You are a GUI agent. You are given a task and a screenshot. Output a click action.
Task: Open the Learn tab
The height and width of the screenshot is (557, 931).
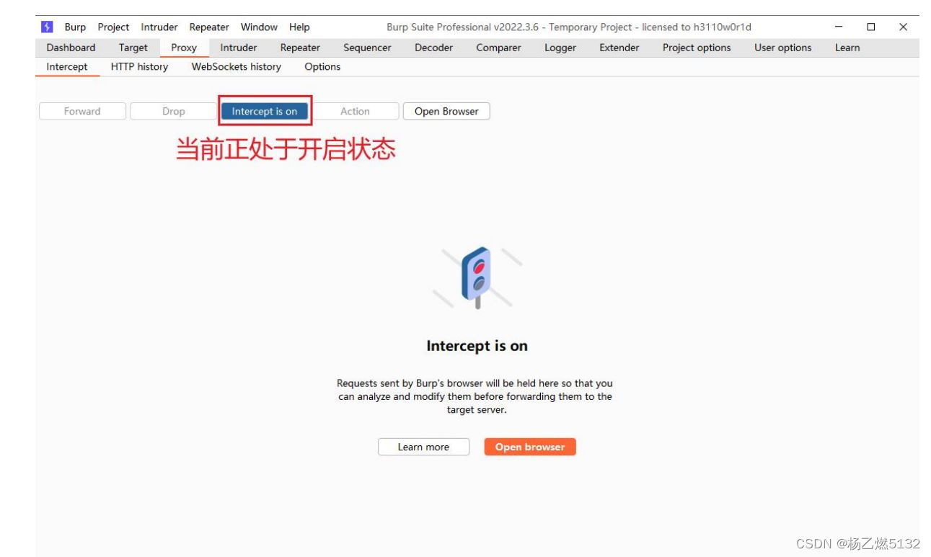[847, 48]
